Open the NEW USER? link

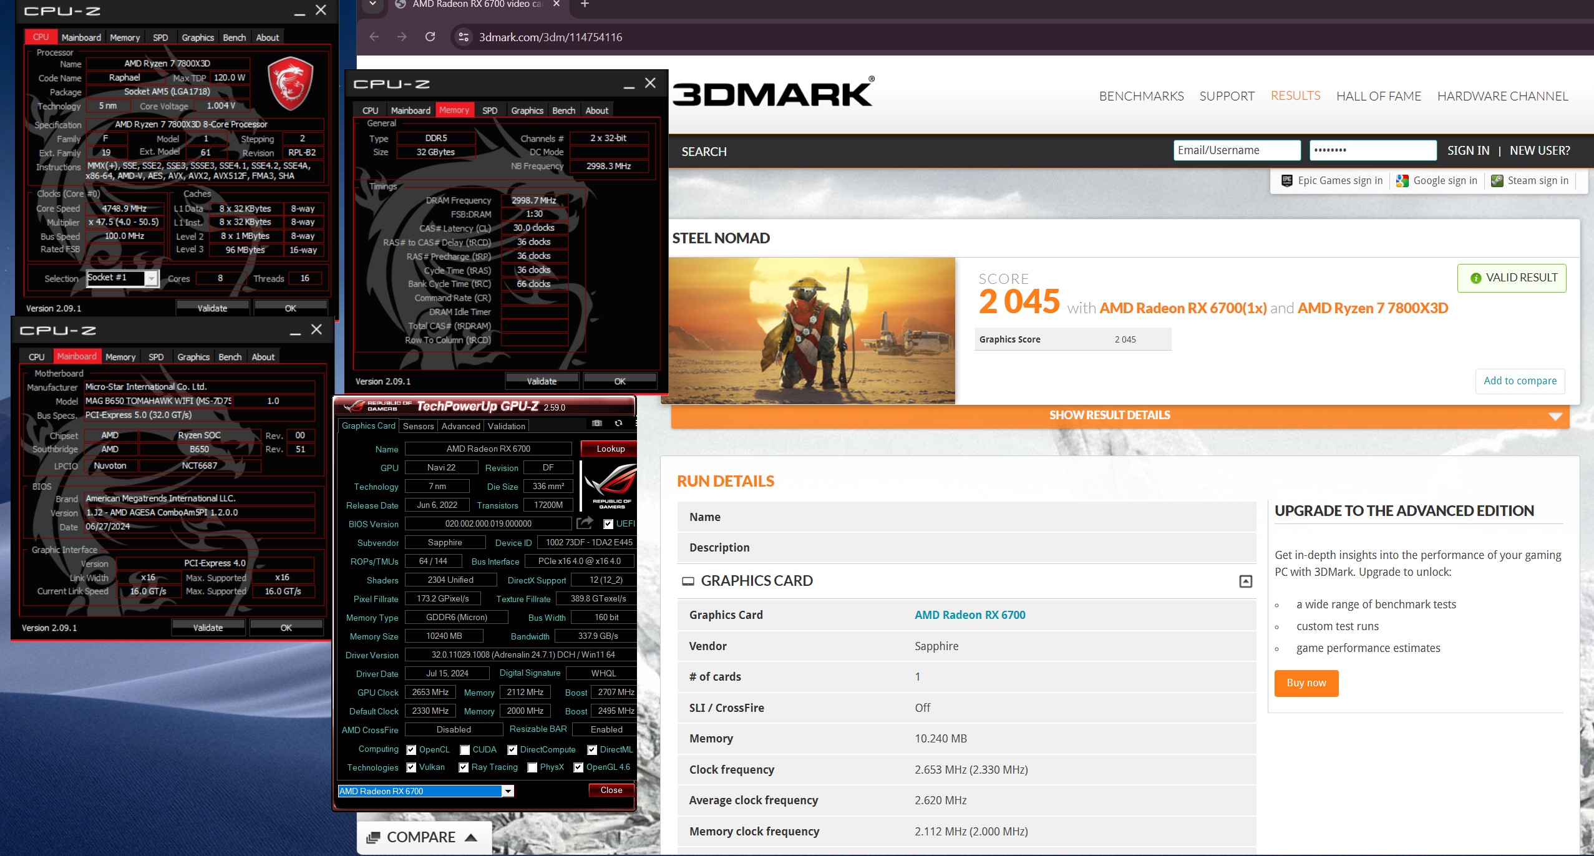coord(1540,151)
